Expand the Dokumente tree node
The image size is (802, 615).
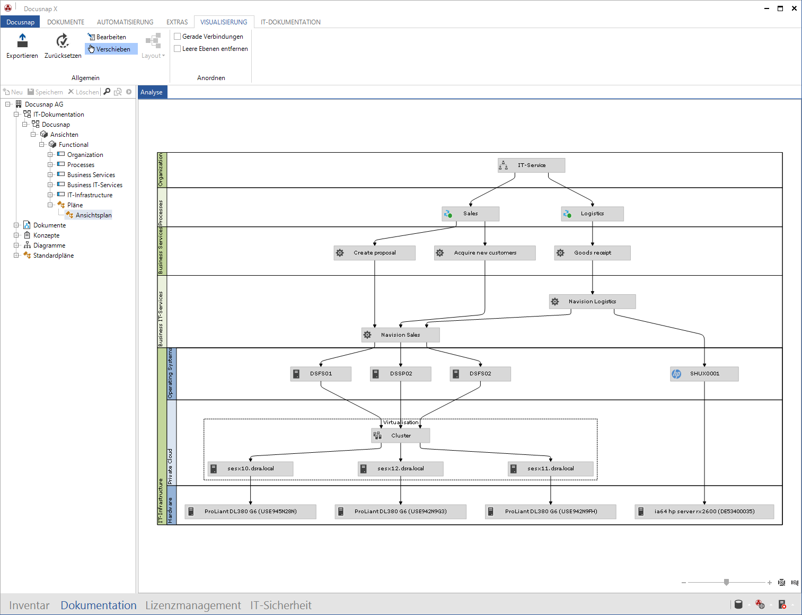tap(16, 225)
